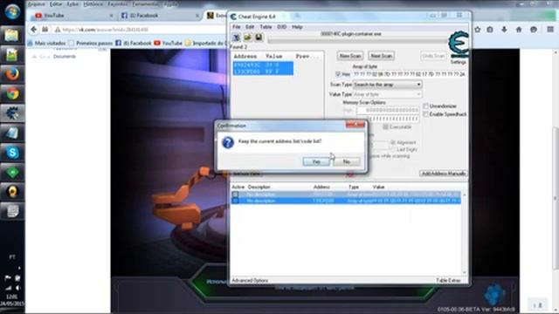Toggle active box of second address row

[235, 201]
